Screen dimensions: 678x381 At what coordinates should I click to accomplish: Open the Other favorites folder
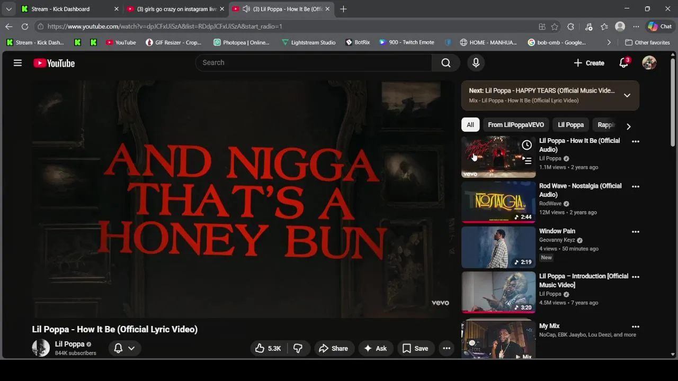pyautogui.click(x=647, y=42)
